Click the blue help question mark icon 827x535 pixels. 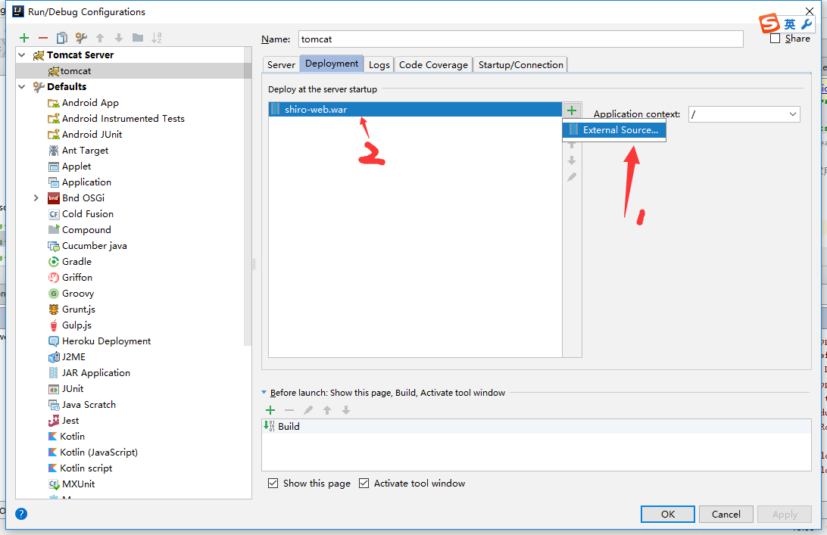(21, 514)
